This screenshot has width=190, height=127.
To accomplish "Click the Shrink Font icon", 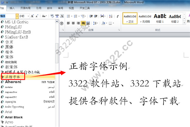I will click(x=37, y=16).
